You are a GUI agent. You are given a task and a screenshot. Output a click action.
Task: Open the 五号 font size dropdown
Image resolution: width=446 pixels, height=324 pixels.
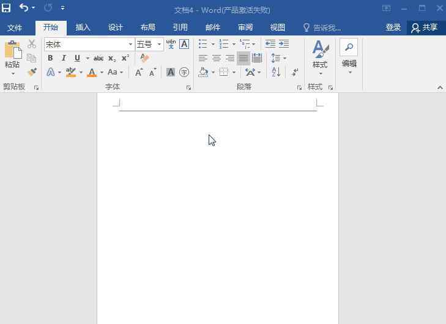pyautogui.click(x=159, y=45)
